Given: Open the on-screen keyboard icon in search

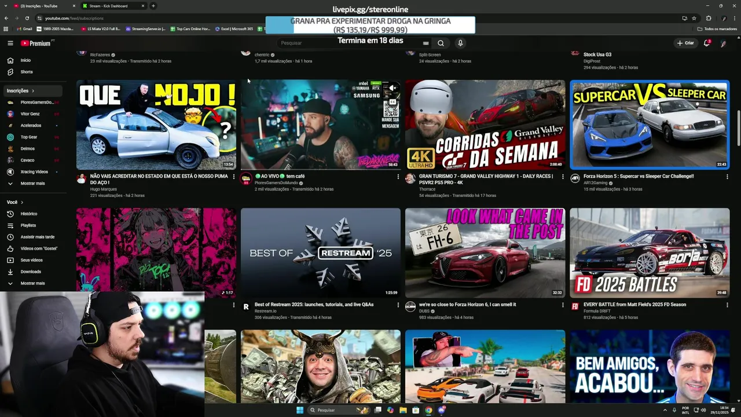Looking at the screenshot, I should click(426, 43).
